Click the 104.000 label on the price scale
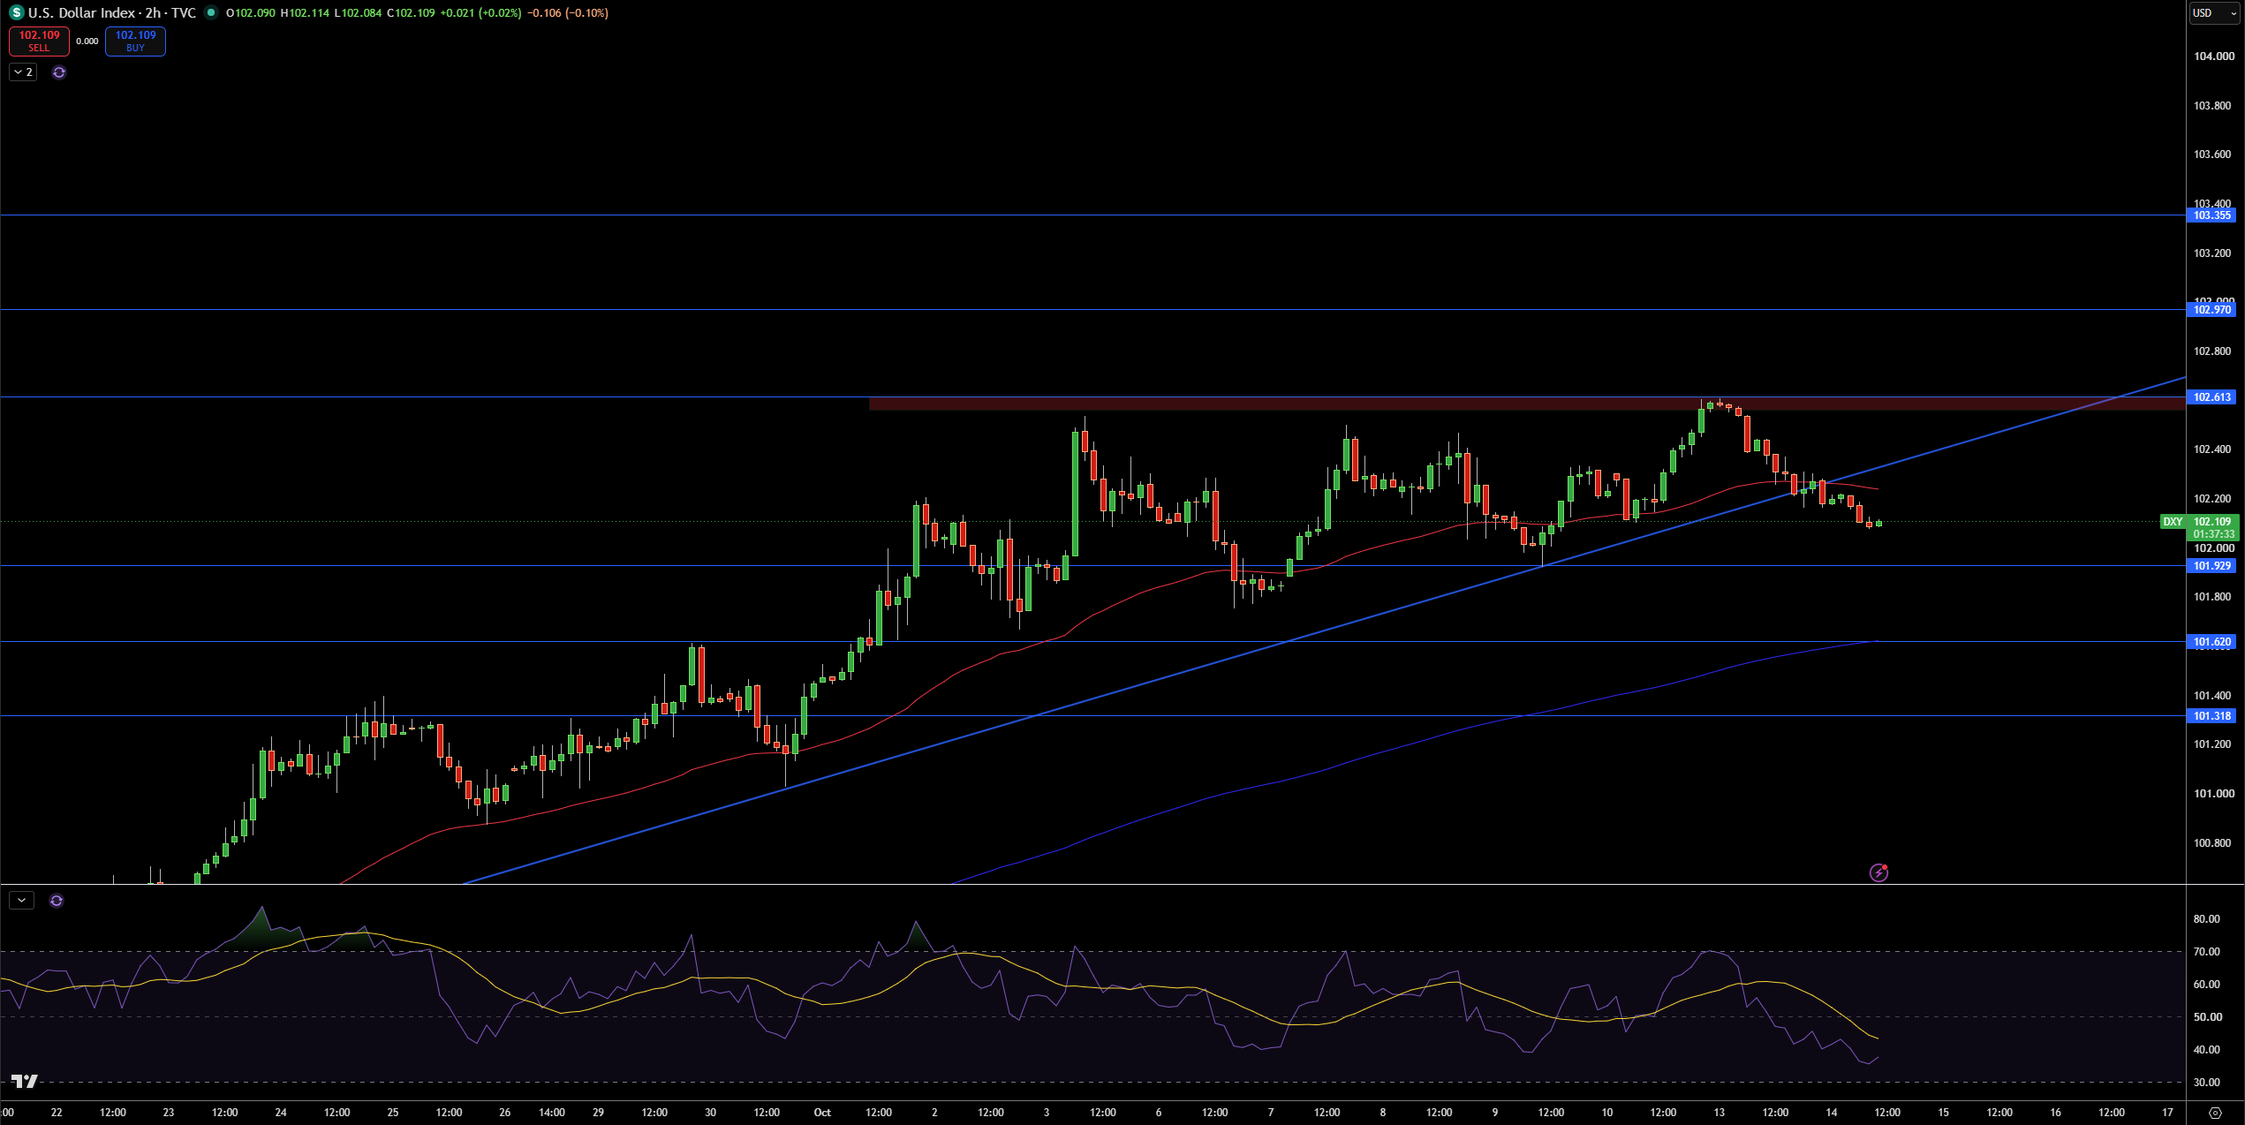 [x=2214, y=57]
